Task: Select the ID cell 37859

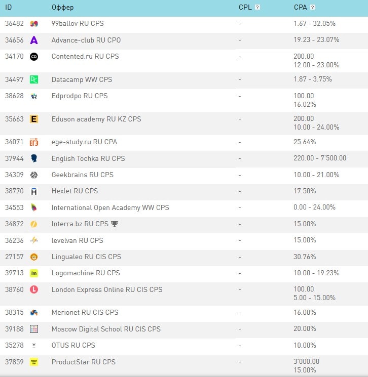Action: (x=15, y=362)
